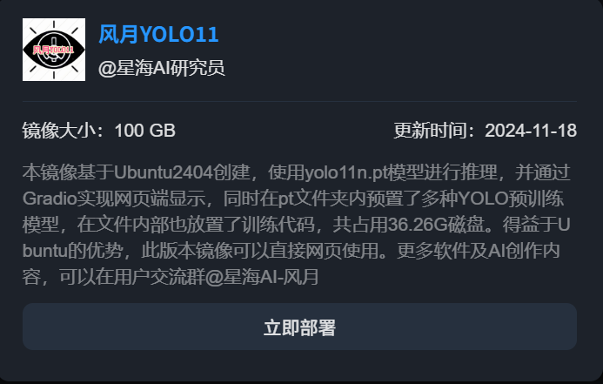Click the 100 GB image size value
This screenshot has height=384, width=603.
pyautogui.click(x=145, y=131)
